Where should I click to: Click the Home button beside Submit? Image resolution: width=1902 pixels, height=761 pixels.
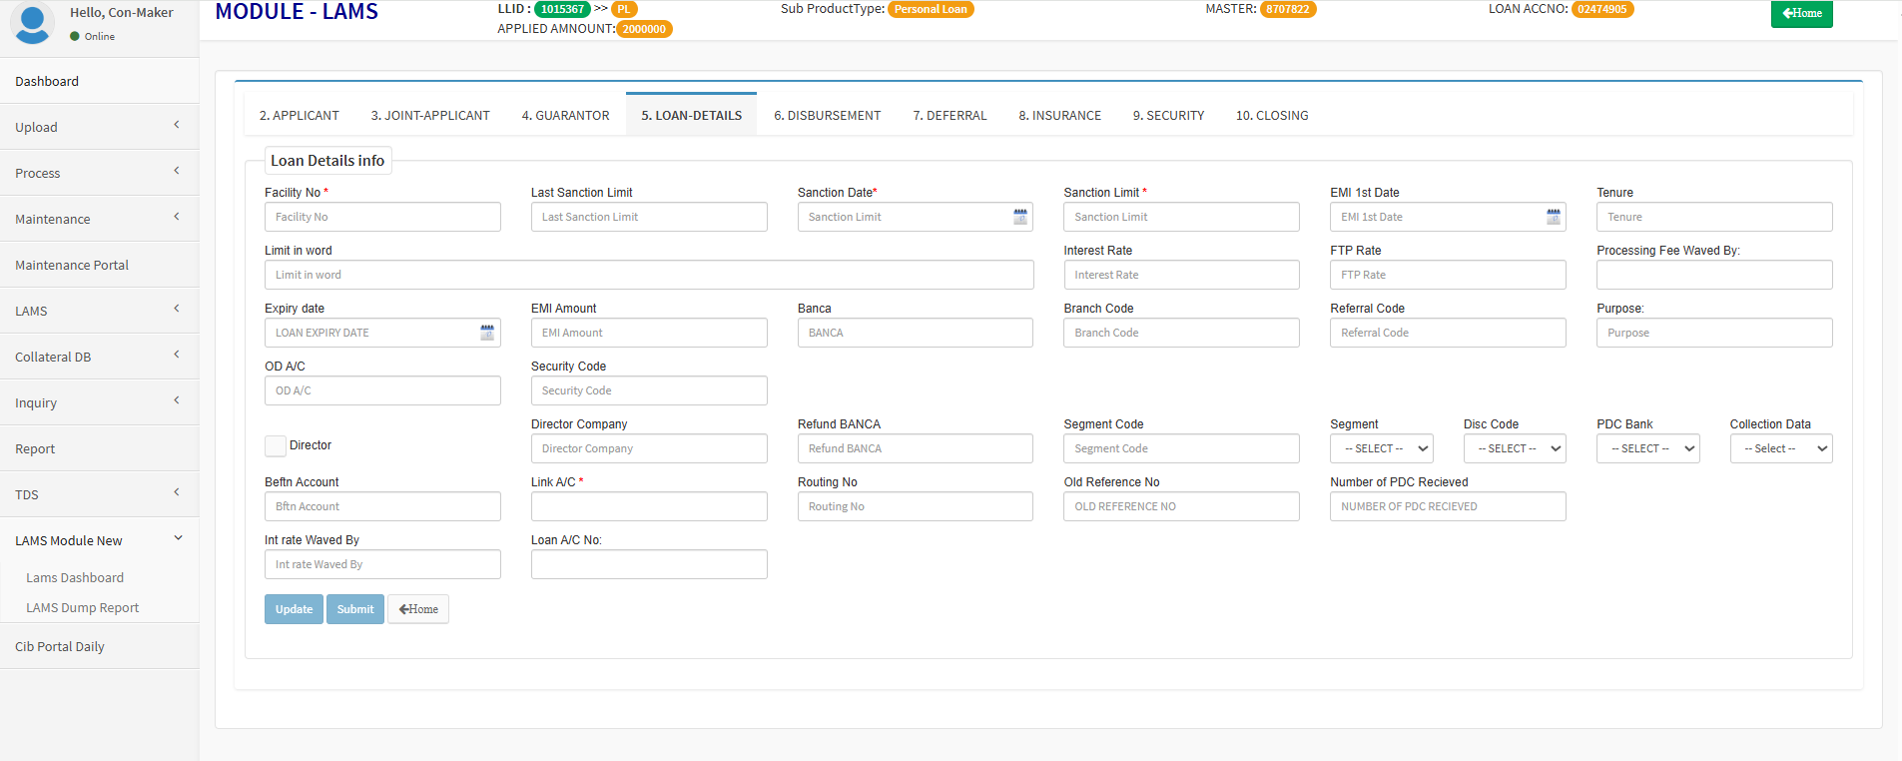coord(418,609)
